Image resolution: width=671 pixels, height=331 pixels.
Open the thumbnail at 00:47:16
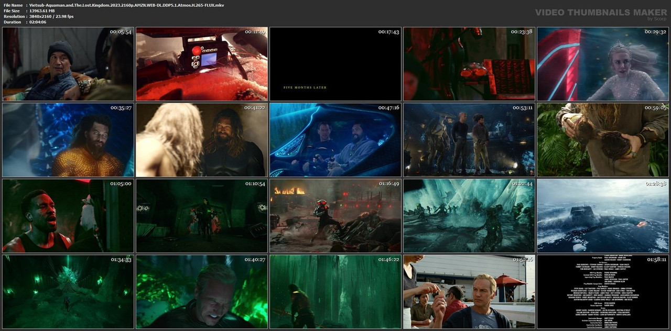point(335,140)
